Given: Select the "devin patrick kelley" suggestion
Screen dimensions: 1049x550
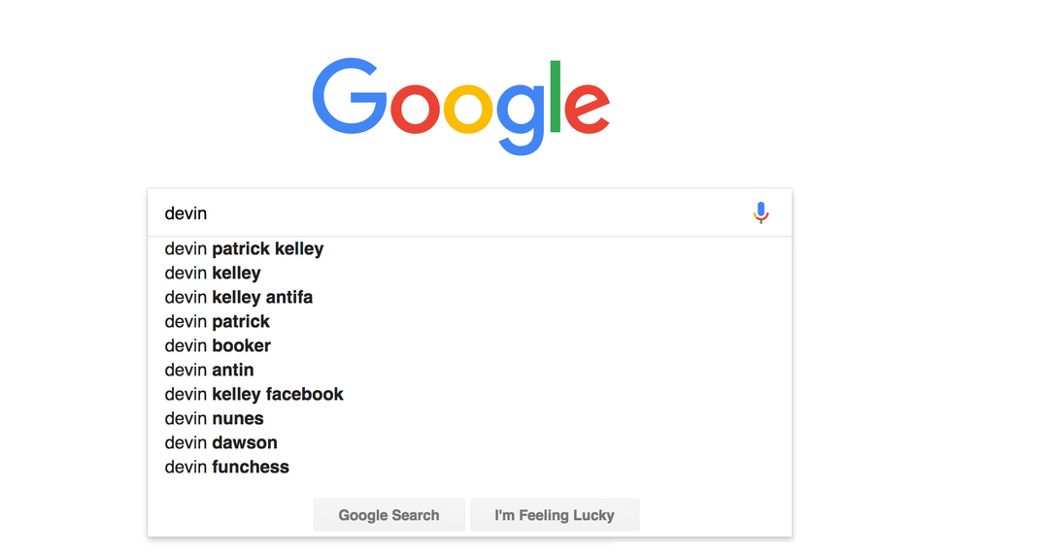Looking at the screenshot, I should coord(244,249).
